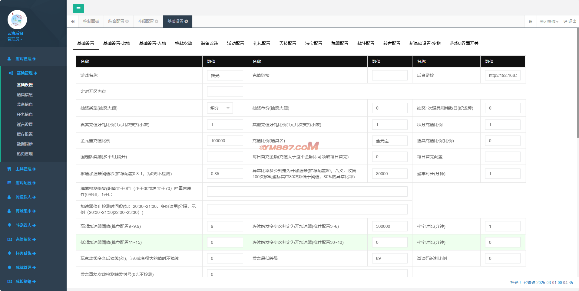Click the user avatar logo in sidebar

17,20
